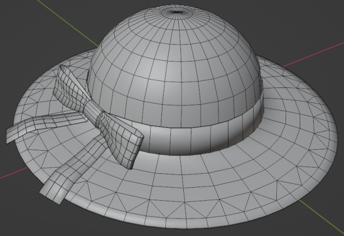Select the pole vertex at the crown's top

(x=176, y=12)
